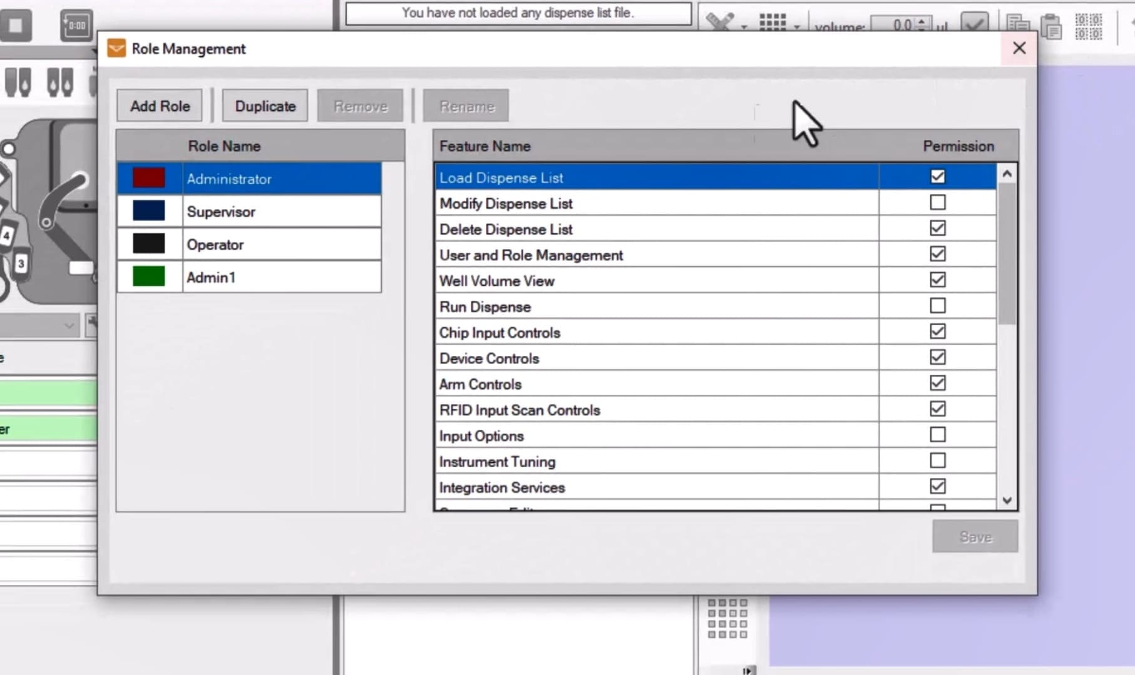Select the Operator role
Image resolution: width=1135 pixels, height=675 pixels.
click(250, 244)
